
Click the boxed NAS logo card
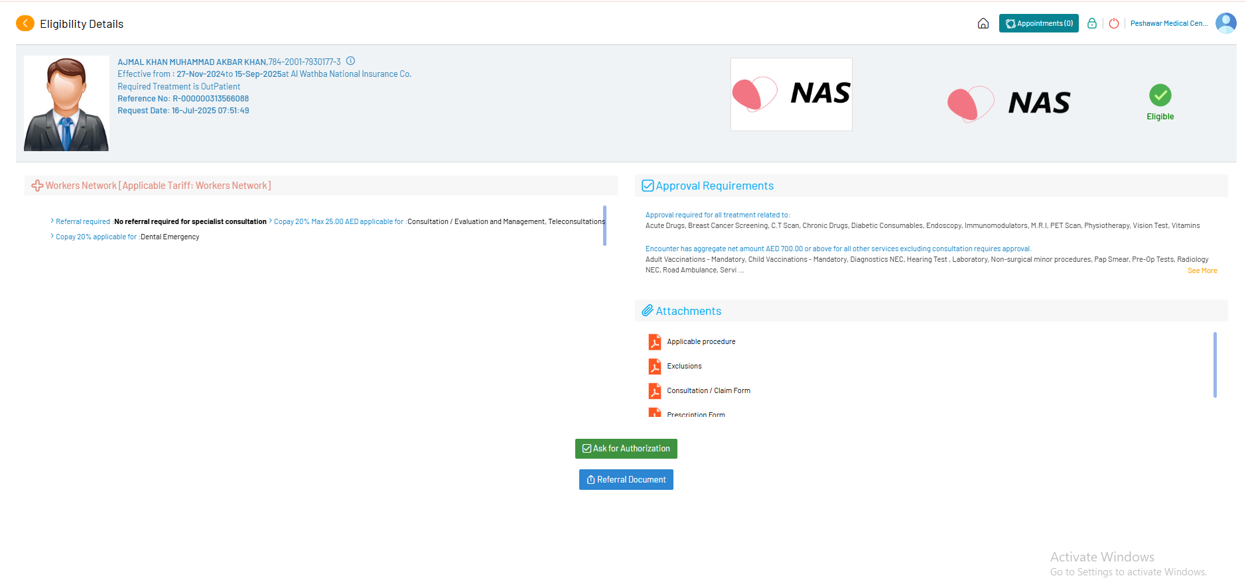792,94
